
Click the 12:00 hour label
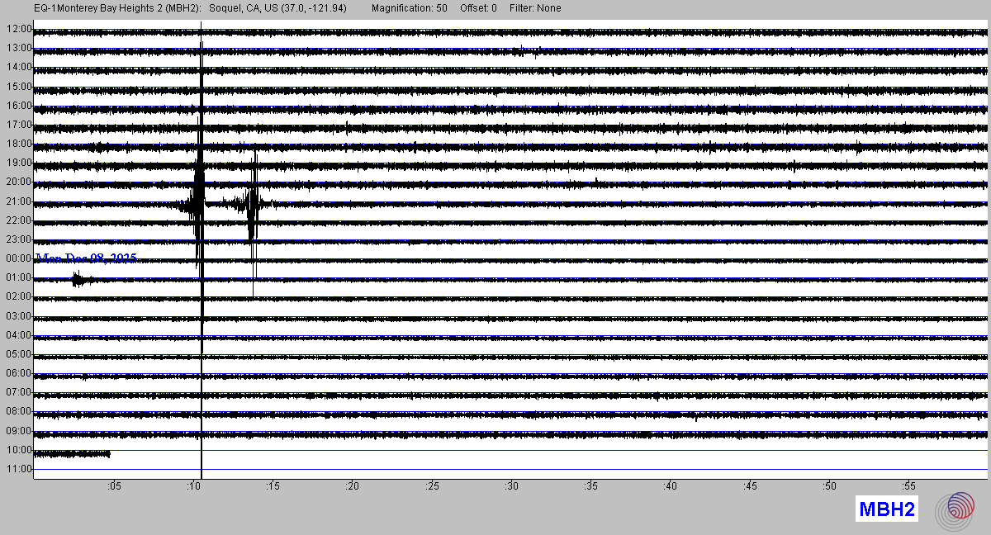click(x=18, y=29)
